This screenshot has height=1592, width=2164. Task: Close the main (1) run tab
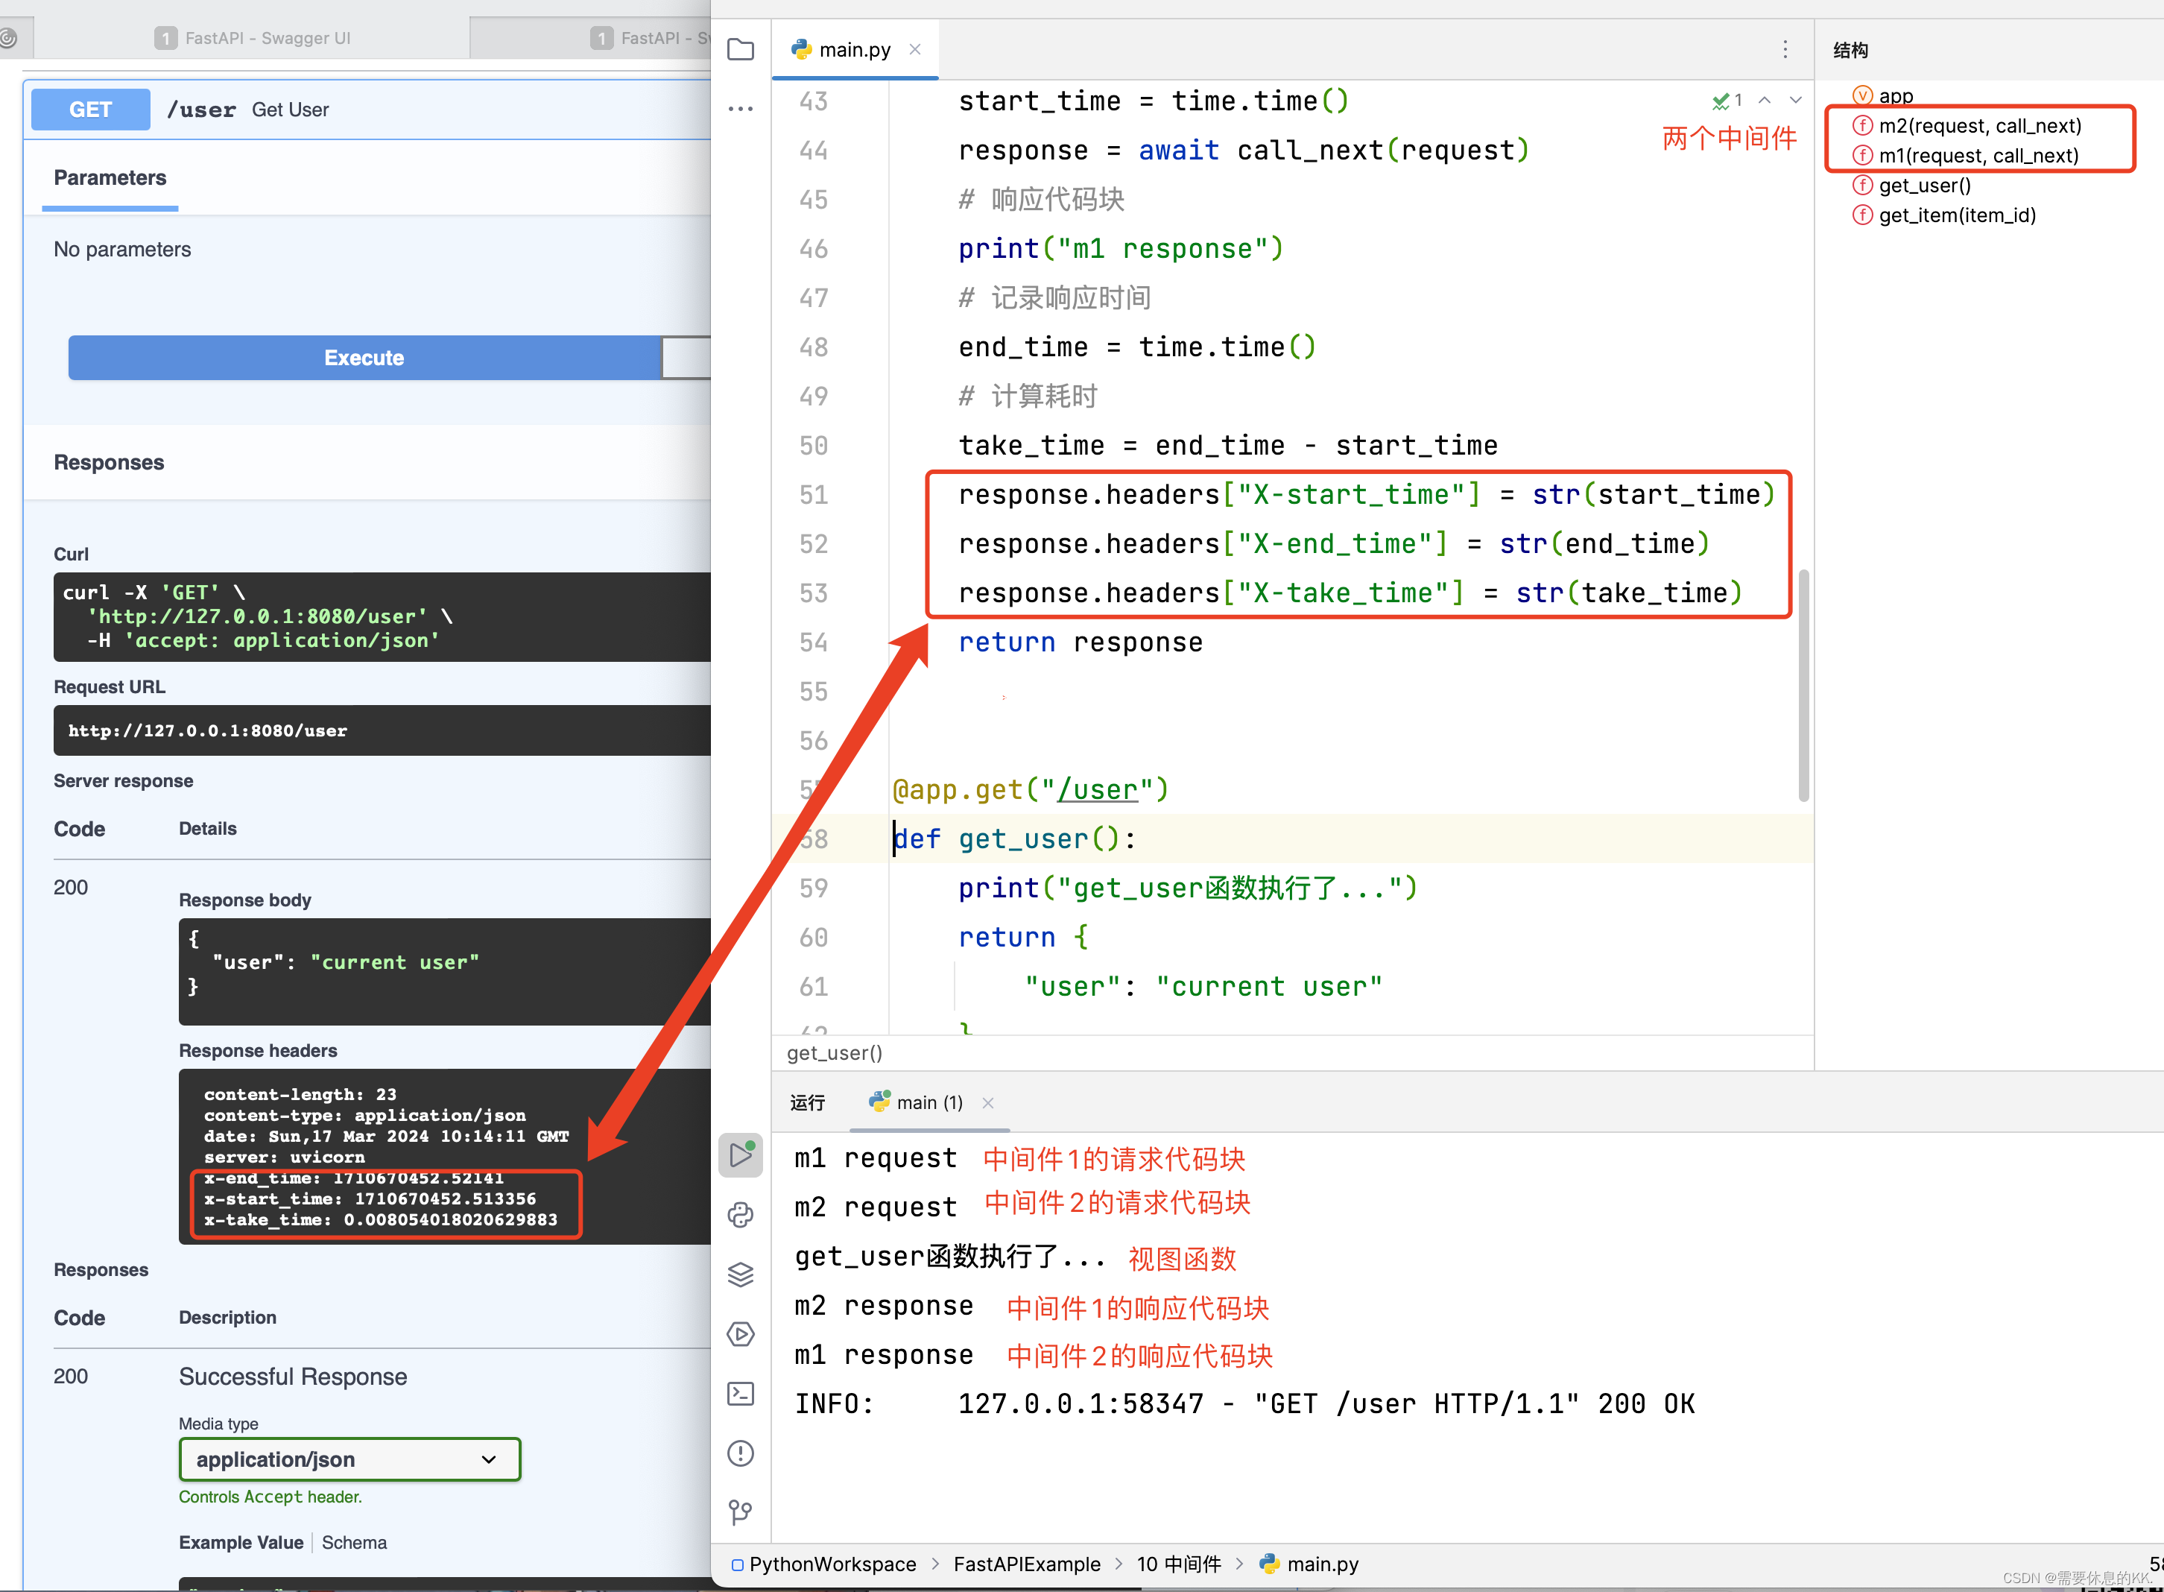click(987, 1102)
